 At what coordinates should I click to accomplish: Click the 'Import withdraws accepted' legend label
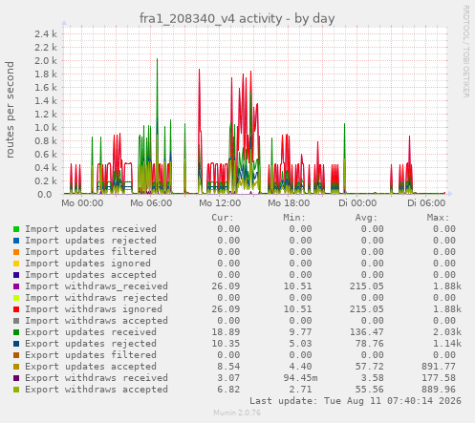pyautogui.click(x=97, y=321)
